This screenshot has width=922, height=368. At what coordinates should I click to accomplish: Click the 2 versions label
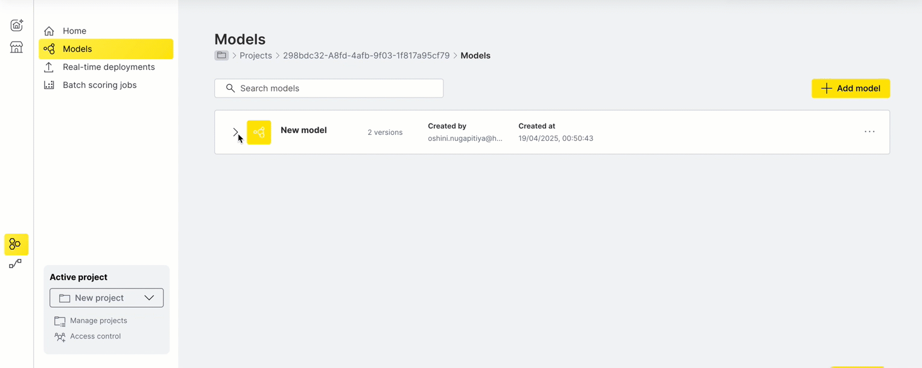coord(385,133)
